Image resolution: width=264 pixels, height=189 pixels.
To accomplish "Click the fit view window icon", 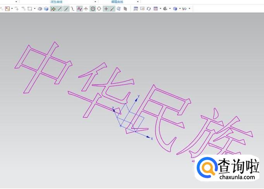I will pyautogui.click(x=136, y=9).
